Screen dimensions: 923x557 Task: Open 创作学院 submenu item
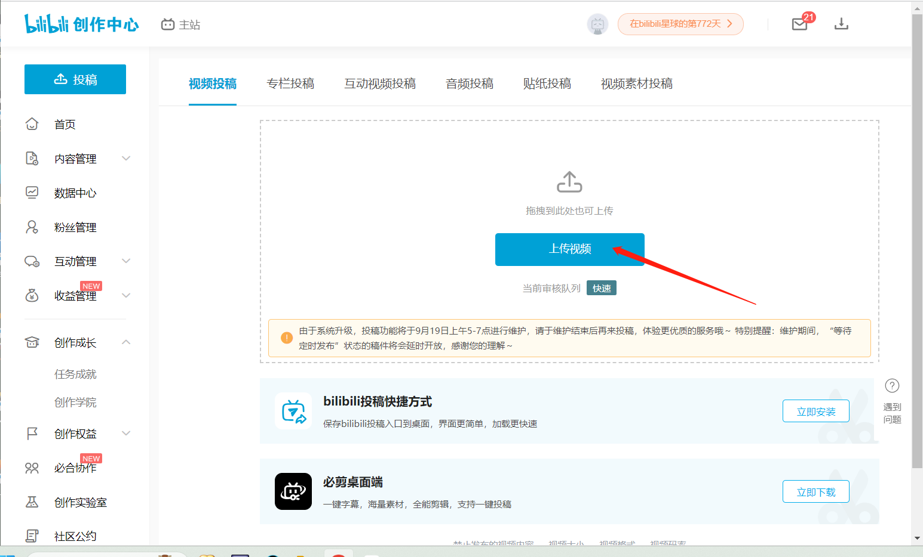[75, 402]
